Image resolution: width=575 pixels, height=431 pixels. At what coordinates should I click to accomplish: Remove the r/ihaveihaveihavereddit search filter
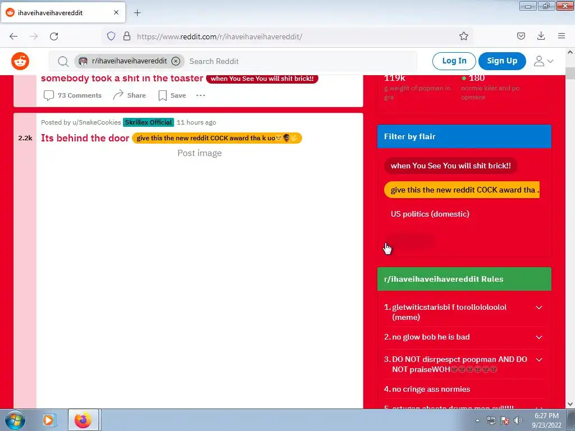[176, 61]
